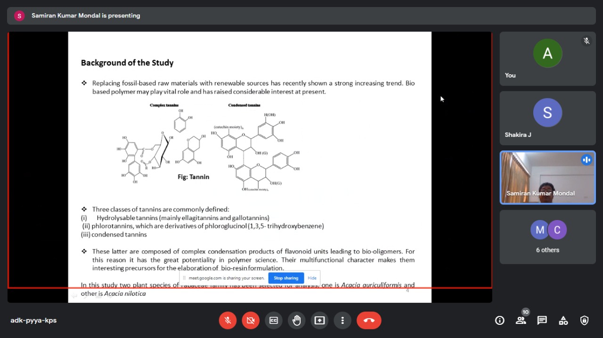The width and height of the screenshot is (603, 338).
Task: Toggle closed captions
Action: point(274,320)
